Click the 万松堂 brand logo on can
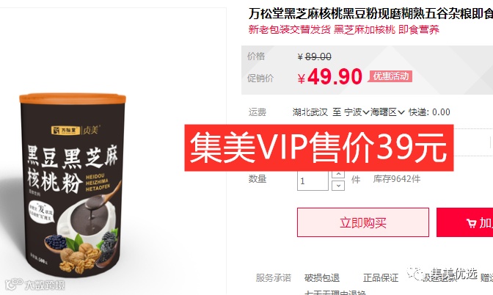This screenshot has width=493, height=295. coord(65,130)
